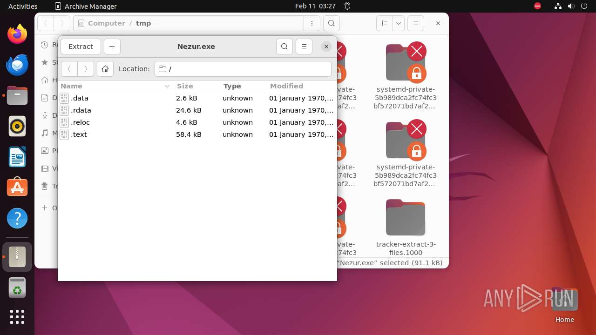The width and height of the screenshot is (596, 335).
Task: Open Trash from the dock
Action: (17, 287)
